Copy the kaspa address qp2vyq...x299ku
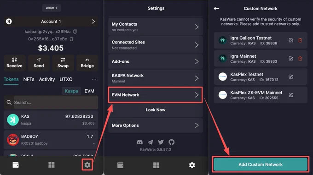Viewport: 313px width, 175px height. [x=75, y=32]
